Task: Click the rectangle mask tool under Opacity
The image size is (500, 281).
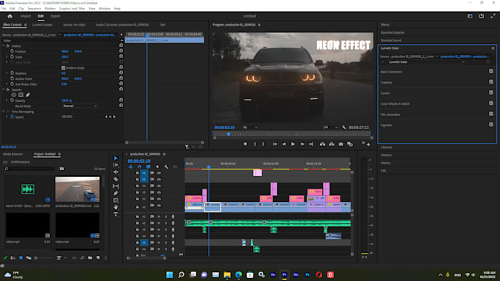Action: 21,95
